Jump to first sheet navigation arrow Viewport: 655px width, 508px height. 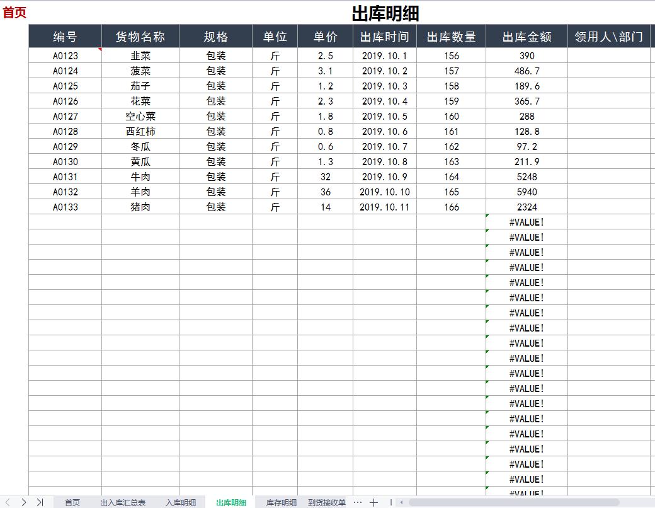[6, 502]
